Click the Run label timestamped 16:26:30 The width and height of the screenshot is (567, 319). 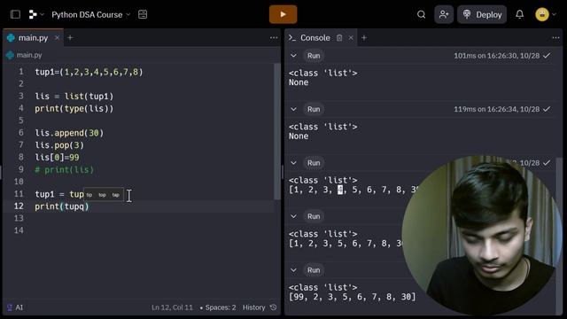314,56
